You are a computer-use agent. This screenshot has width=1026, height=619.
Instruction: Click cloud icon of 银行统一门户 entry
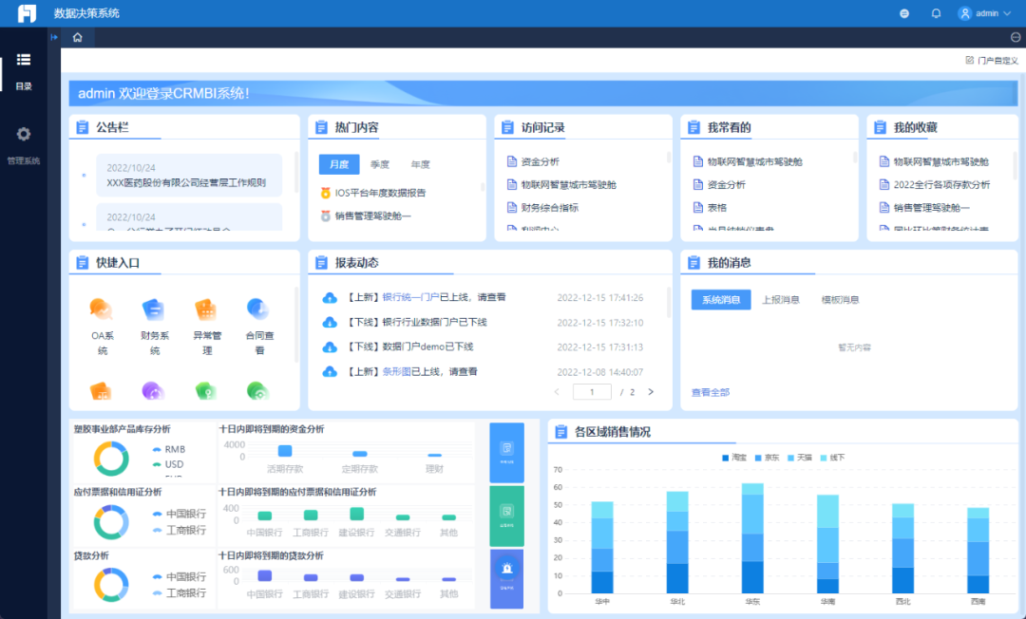pos(330,298)
